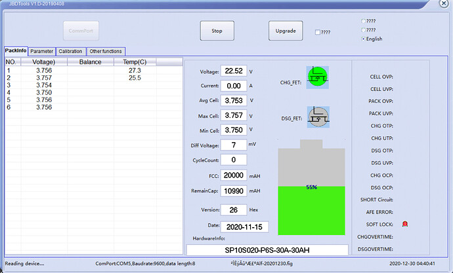The image size is (453, 273).
Task: Click the AFE ERROR protection label
Action: click(379, 212)
